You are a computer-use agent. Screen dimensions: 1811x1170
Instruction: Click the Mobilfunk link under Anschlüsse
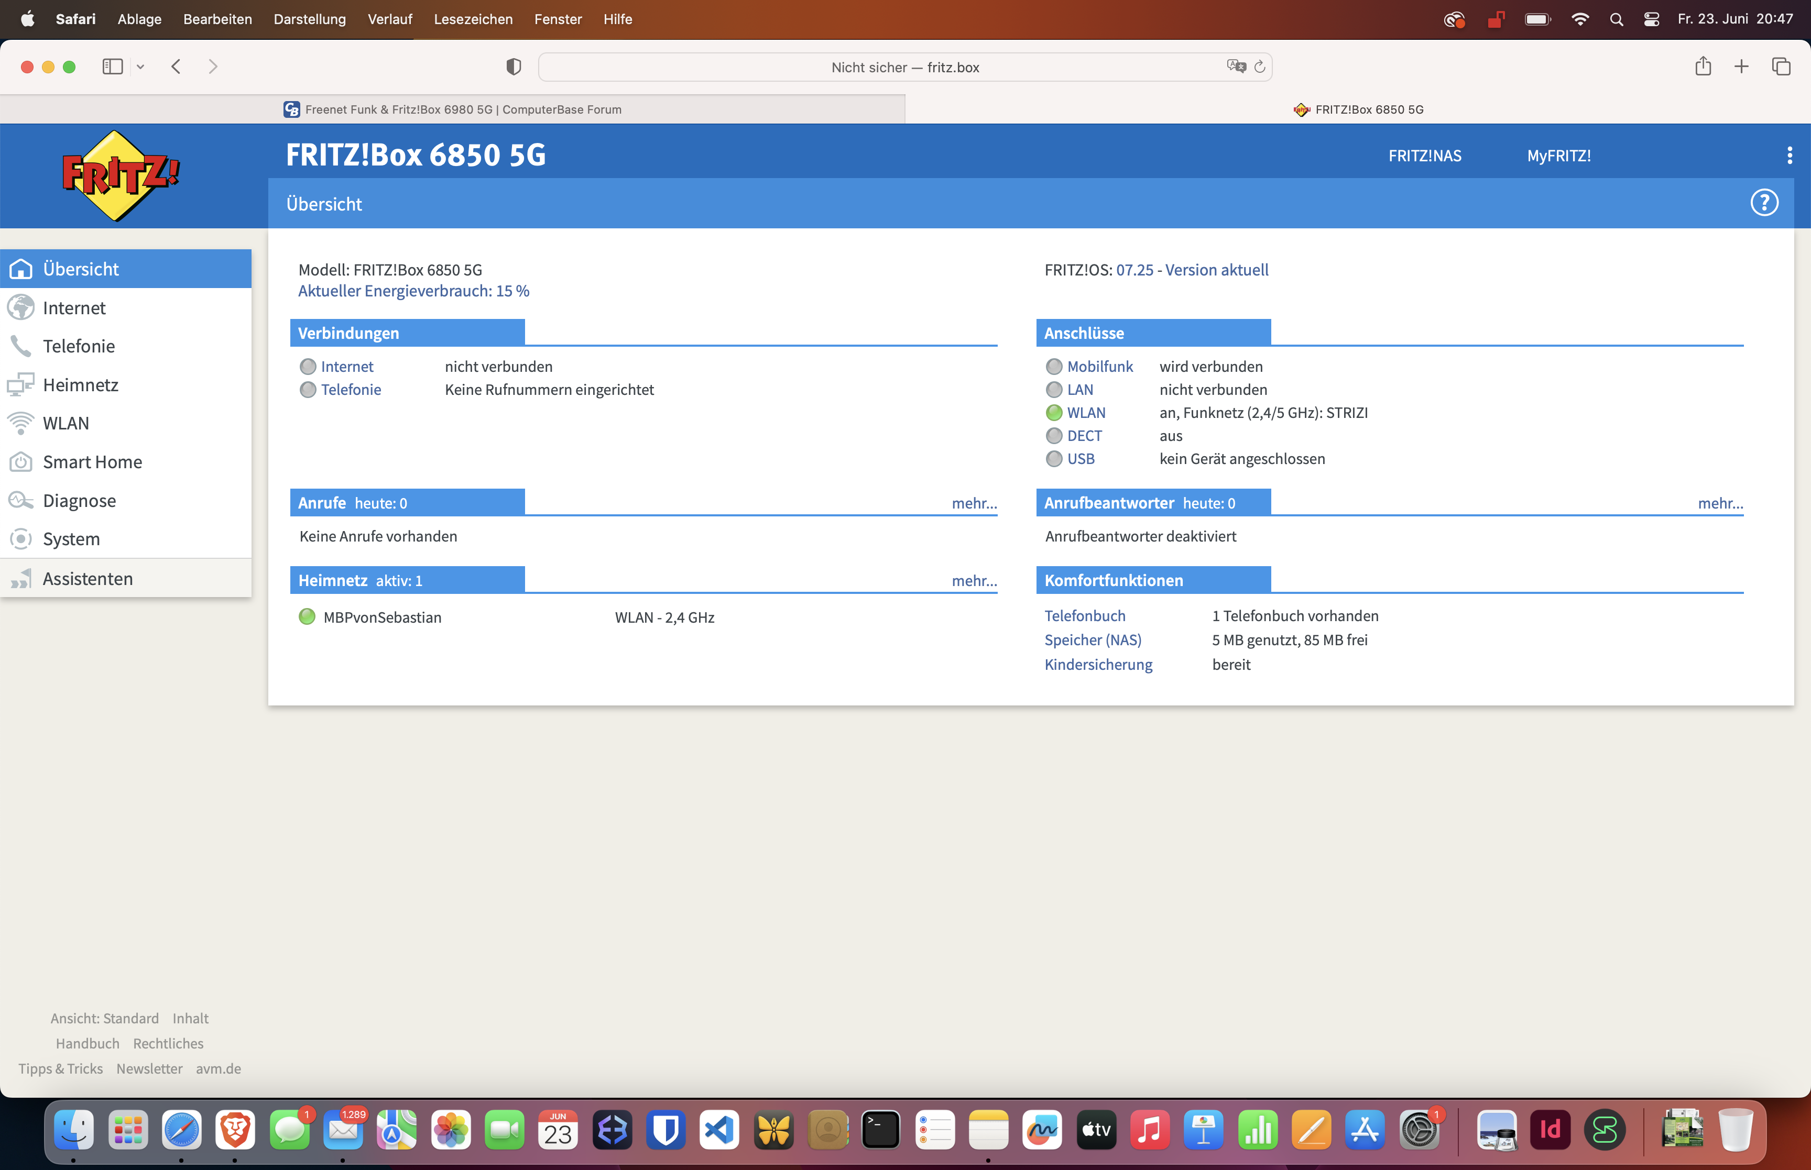[x=1099, y=366]
